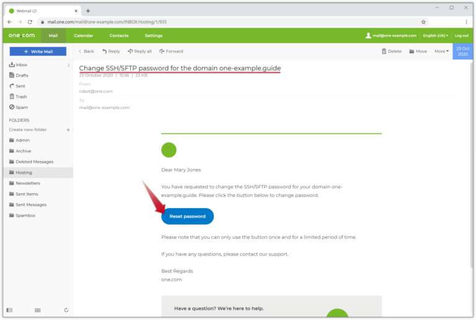Reload the page in browser
Viewport: 476px width, 320px height.
(x=30, y=22)
